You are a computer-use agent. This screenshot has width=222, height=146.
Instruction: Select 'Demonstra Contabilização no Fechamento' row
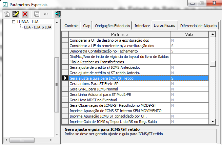(x=119, y=51)
